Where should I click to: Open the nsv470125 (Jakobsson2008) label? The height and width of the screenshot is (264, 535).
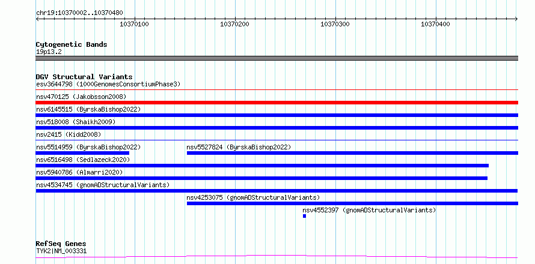(81, 97)
